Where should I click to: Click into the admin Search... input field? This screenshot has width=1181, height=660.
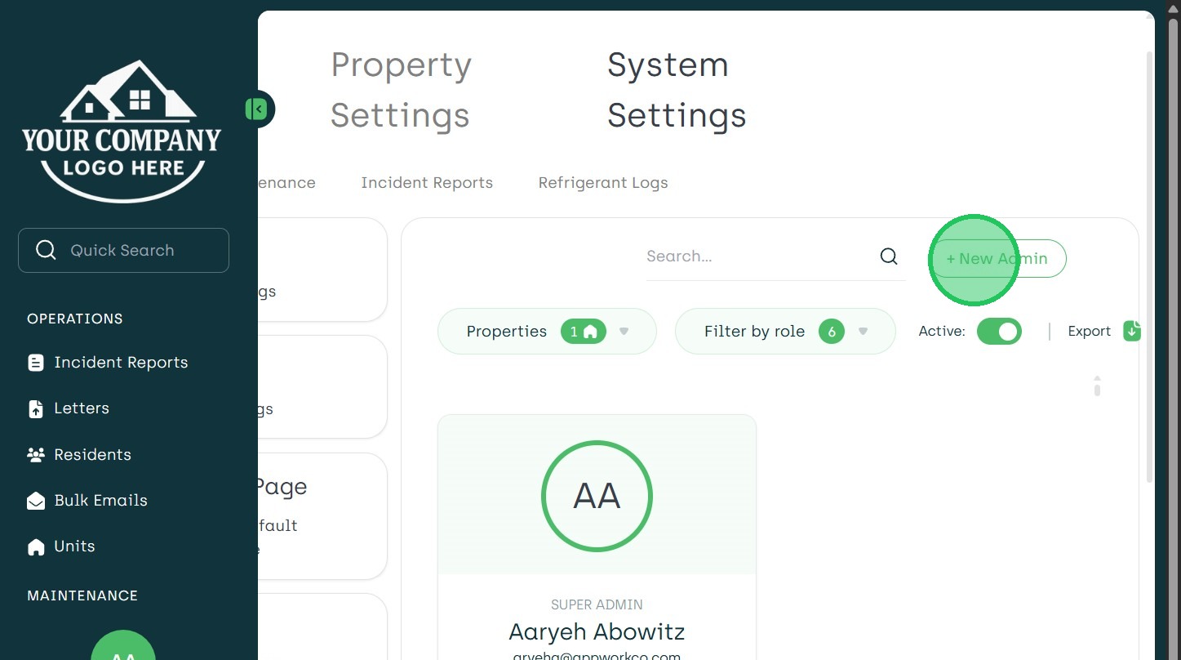click(759, 256)
